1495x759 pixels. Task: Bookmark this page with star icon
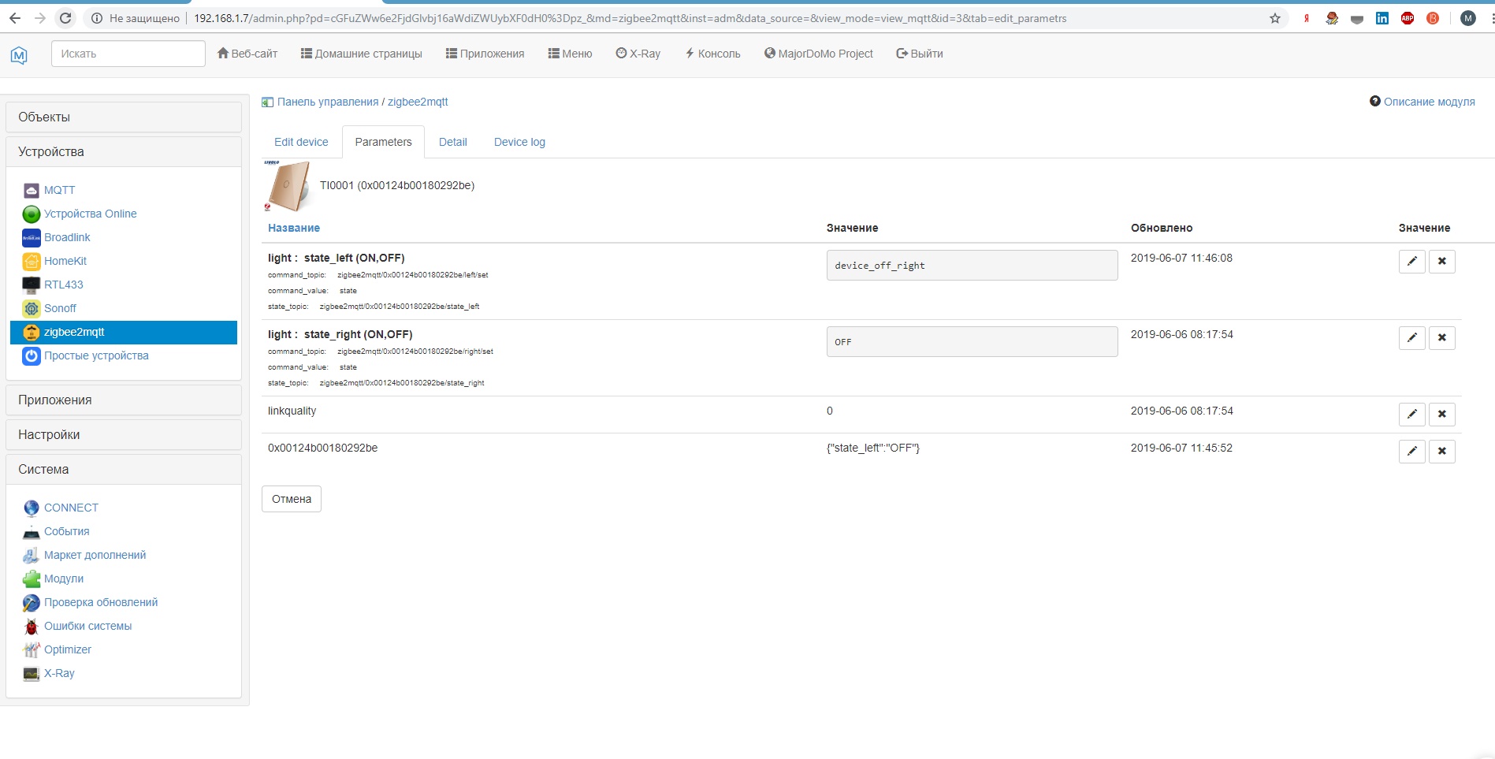(x=1274, y=18)
